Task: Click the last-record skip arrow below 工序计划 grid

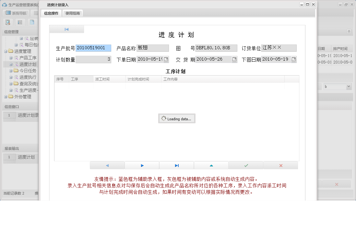Action: 176,165
